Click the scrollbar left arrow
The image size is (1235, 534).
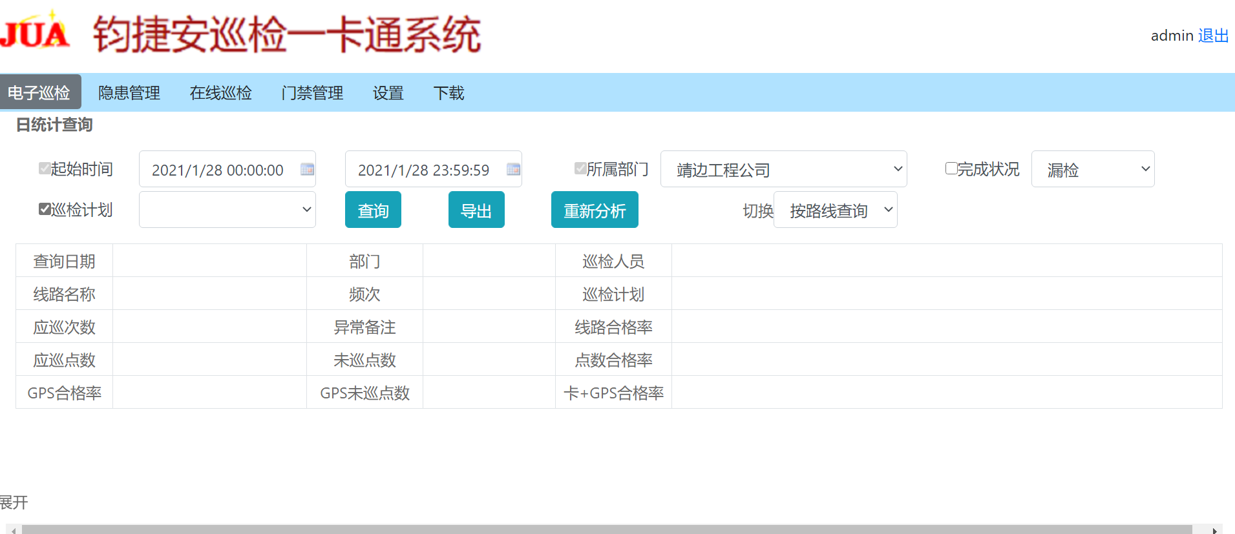pos(14,530)
